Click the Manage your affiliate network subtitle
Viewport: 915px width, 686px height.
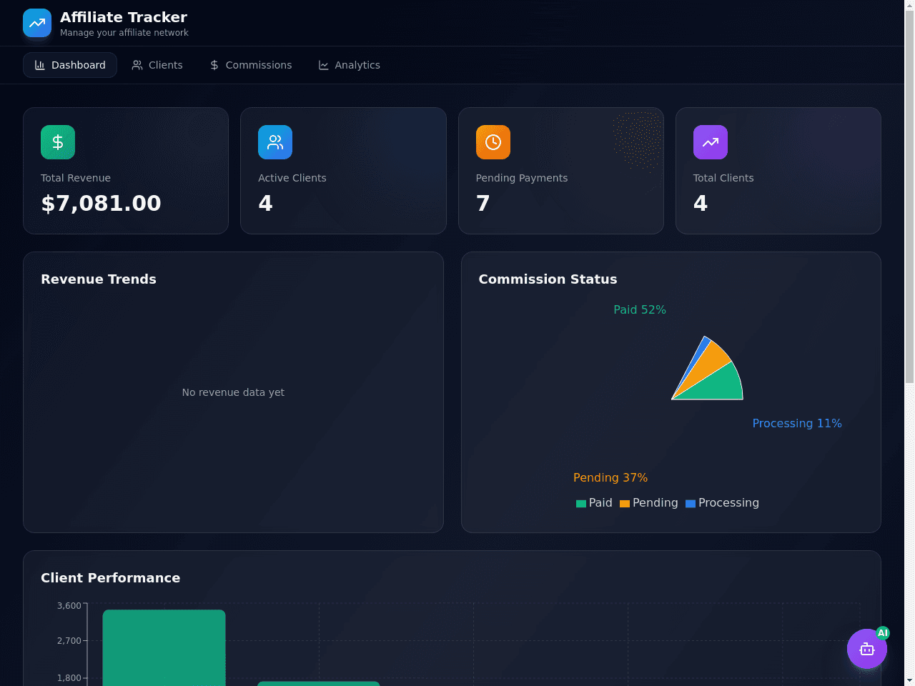(x=124, y=33)
